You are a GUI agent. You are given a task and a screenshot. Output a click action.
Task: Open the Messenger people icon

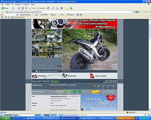[71, 8]
